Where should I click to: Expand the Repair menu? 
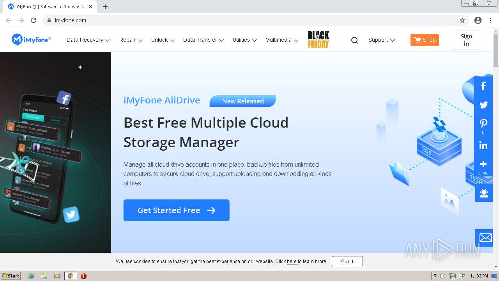click(x=131, y=40)
